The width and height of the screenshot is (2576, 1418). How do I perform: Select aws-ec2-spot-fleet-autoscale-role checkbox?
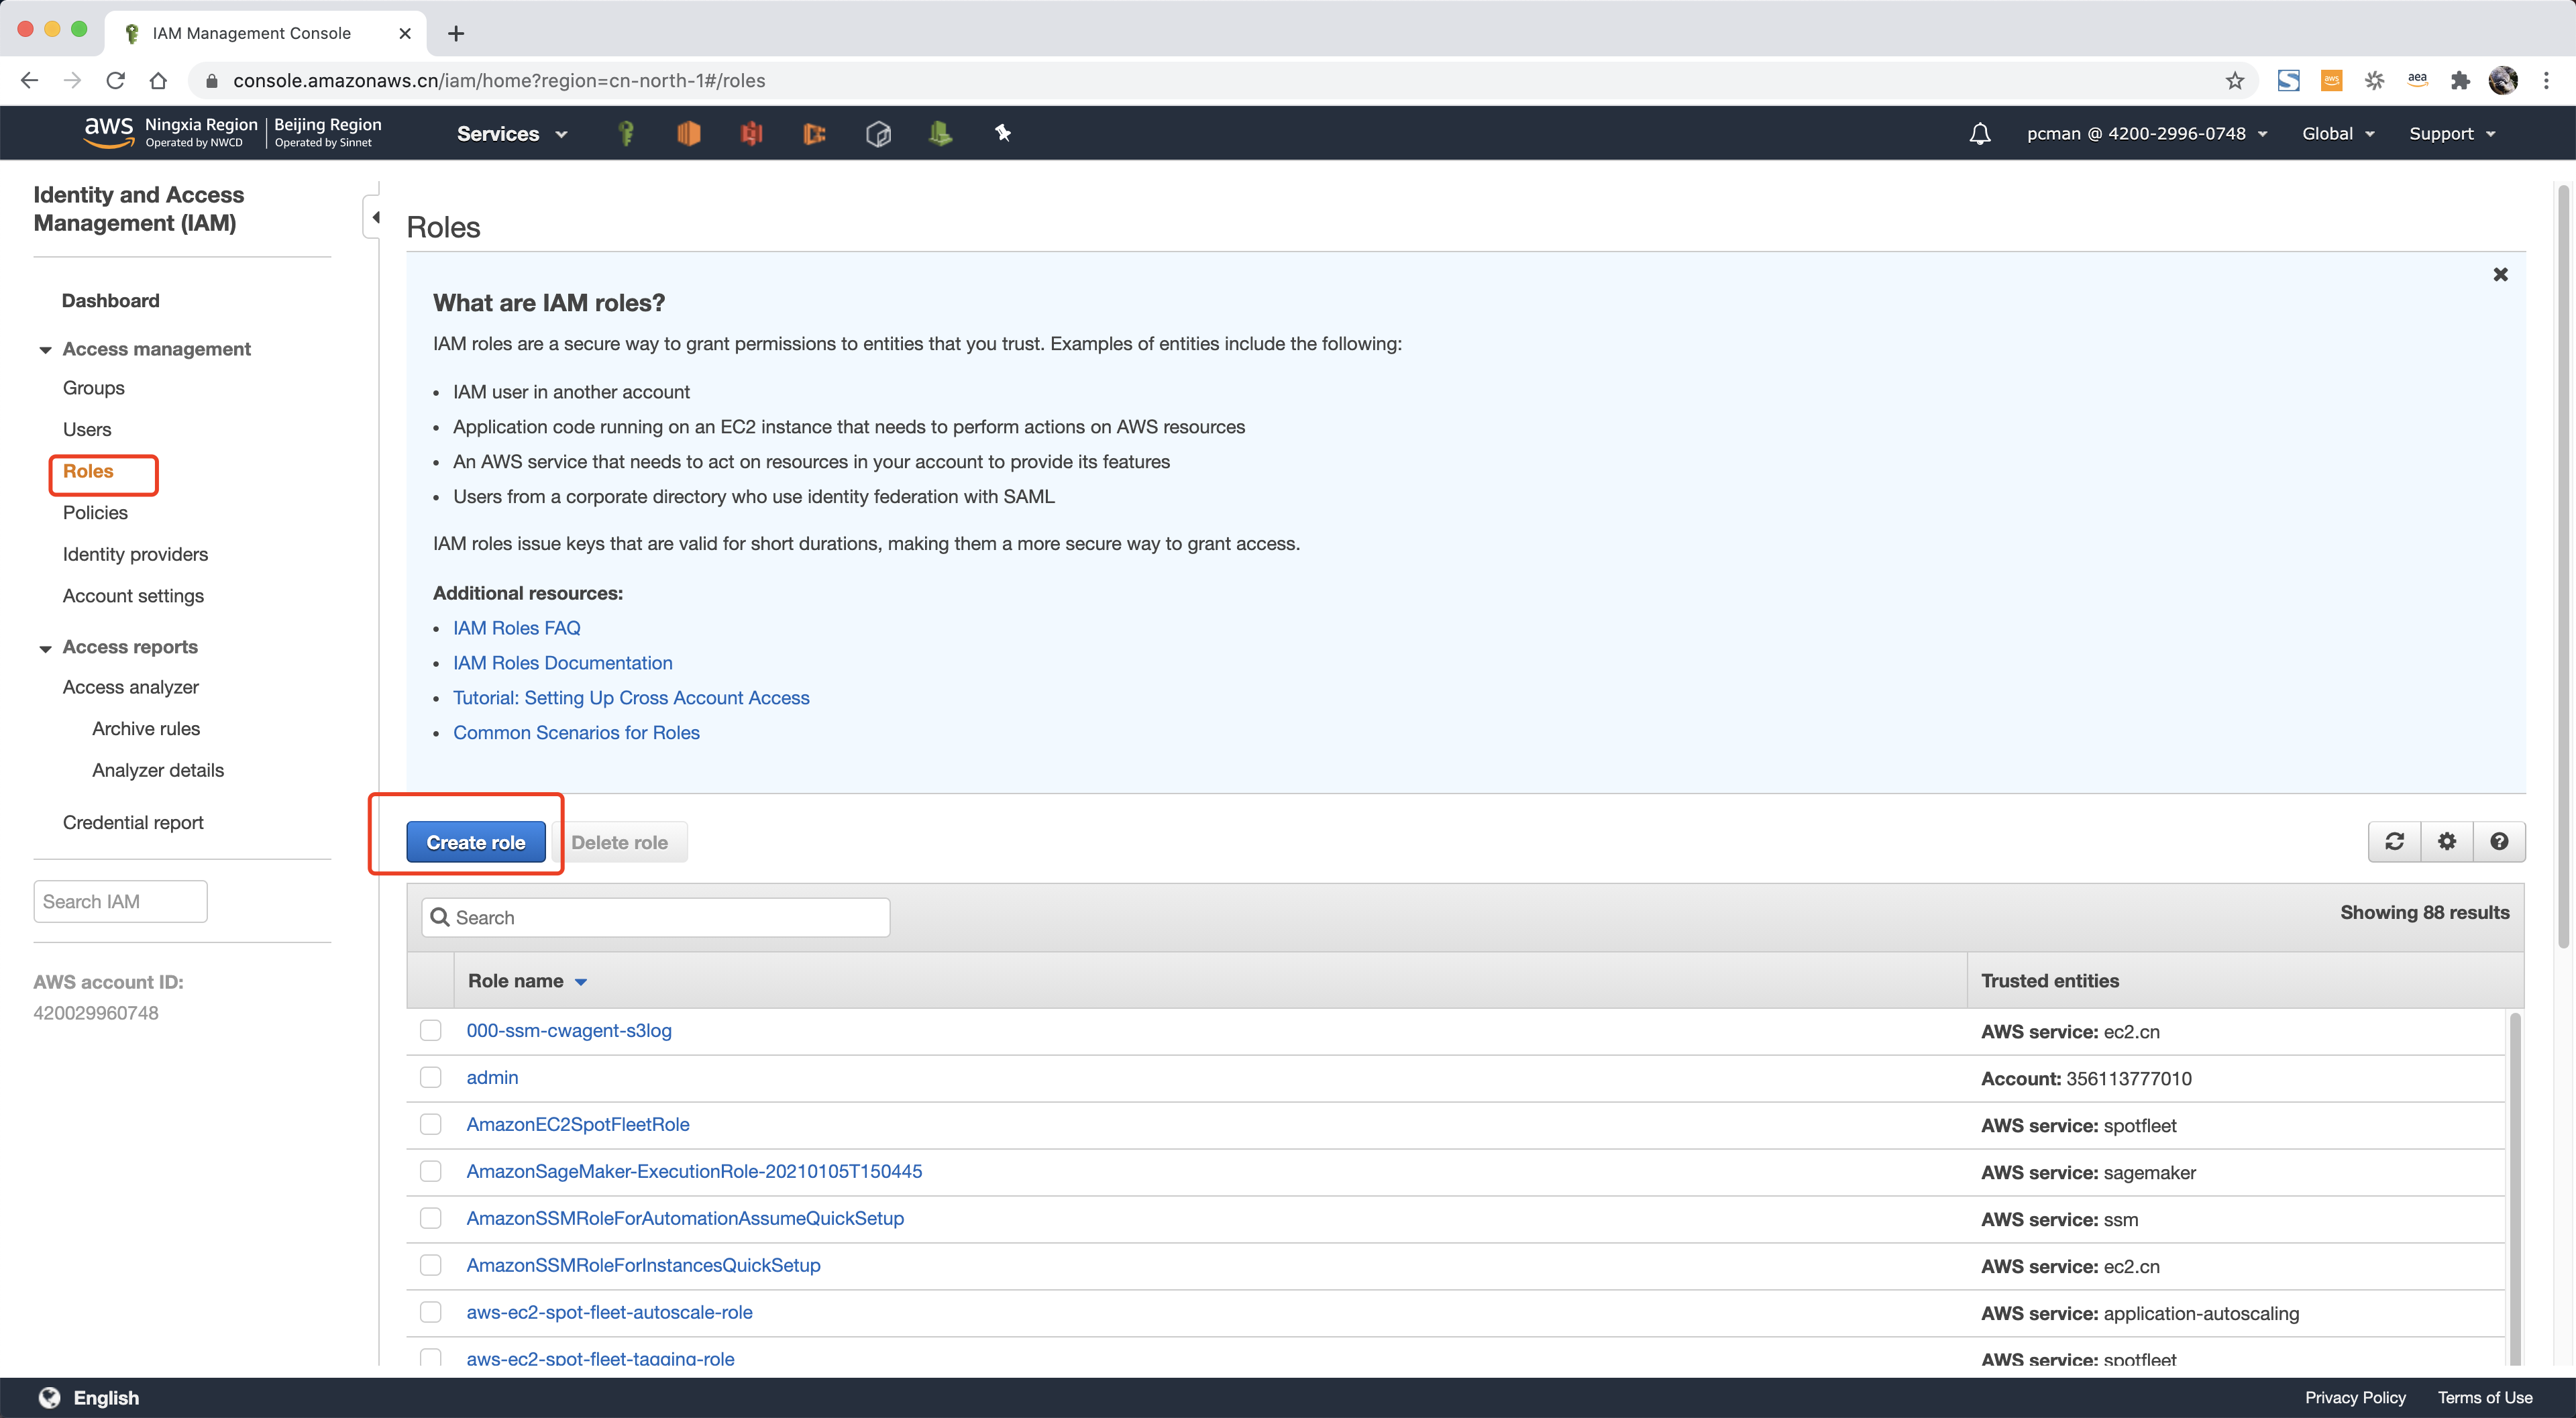[x=430, y=1312]
